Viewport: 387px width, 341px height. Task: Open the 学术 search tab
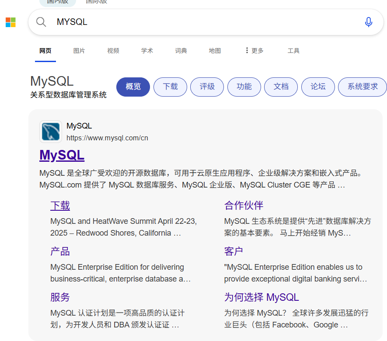click(147, 51)
